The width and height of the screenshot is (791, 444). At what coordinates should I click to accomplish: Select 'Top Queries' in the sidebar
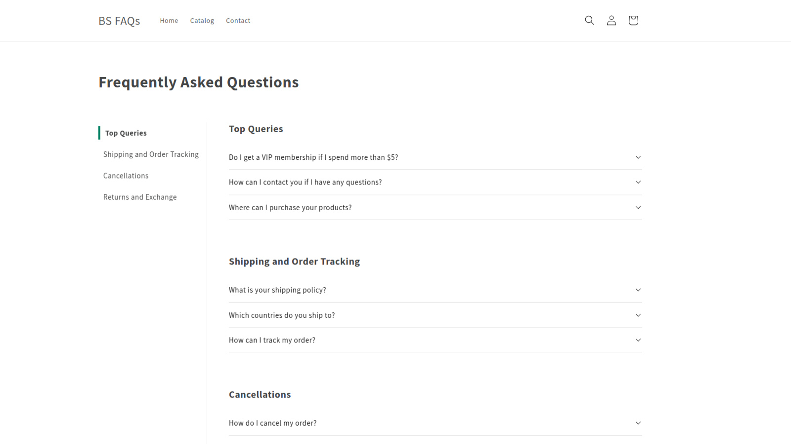pos(126,133)
